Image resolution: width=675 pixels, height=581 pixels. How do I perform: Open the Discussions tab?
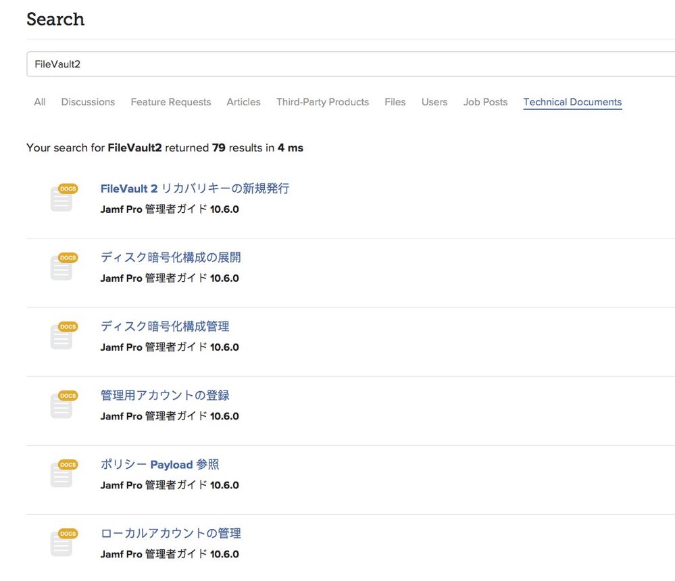pyautogui.click(x=88, y=102)
